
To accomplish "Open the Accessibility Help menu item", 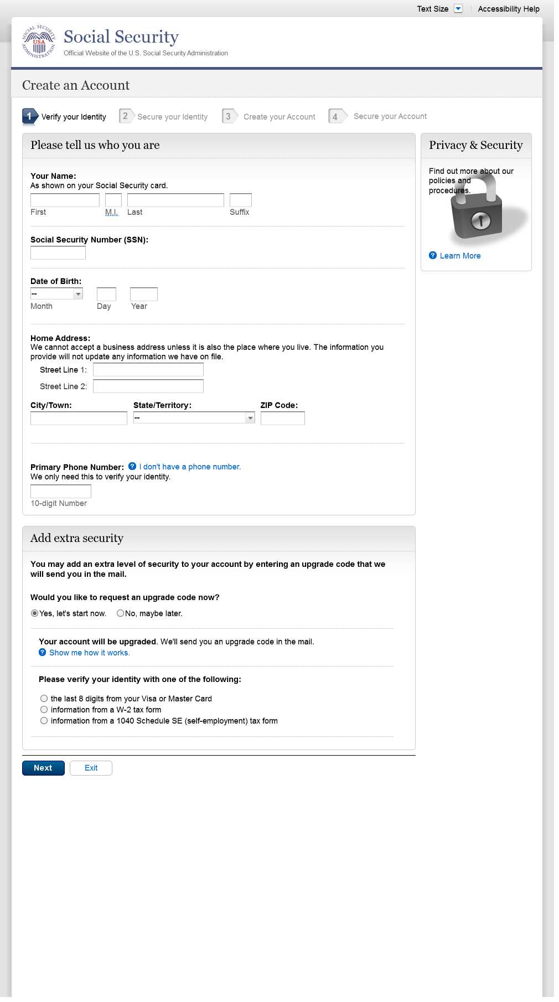I will 509,9.
